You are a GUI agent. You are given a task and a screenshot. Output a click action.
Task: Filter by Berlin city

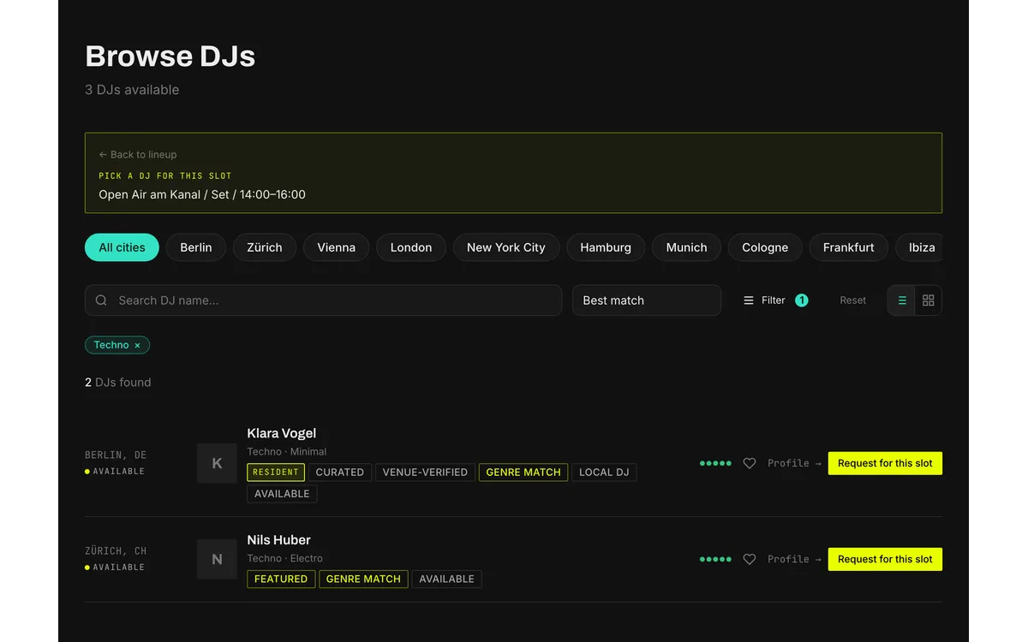pos(196,247)
